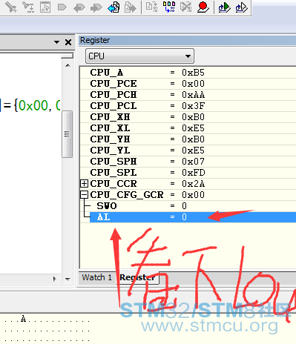
Task: Select the CPU_SPL register row
Action: [188, 173]
